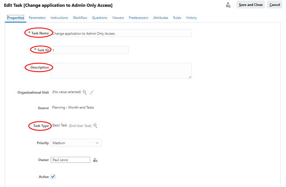Open the Instructions tab

pyautogui.click(x=59, y=18)
